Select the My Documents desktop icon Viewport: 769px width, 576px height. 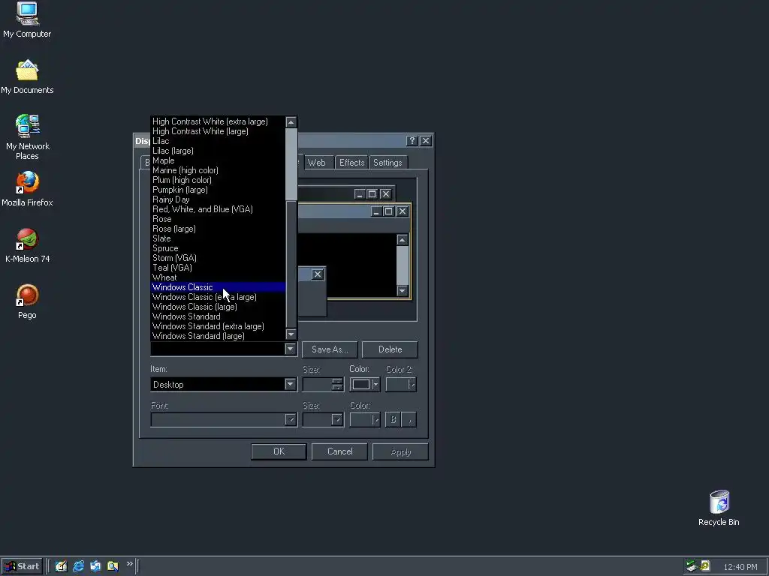[x=27, y=76]
